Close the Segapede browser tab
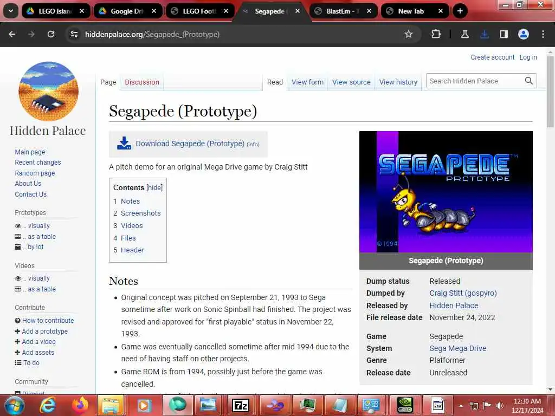The image size is (555, 416). pos(298,11)
